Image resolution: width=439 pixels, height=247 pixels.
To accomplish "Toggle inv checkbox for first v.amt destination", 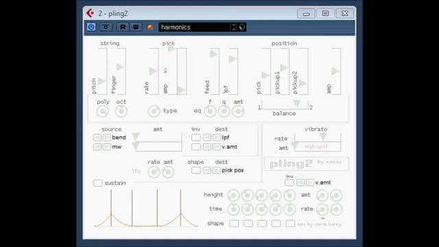I will [196, 147].
